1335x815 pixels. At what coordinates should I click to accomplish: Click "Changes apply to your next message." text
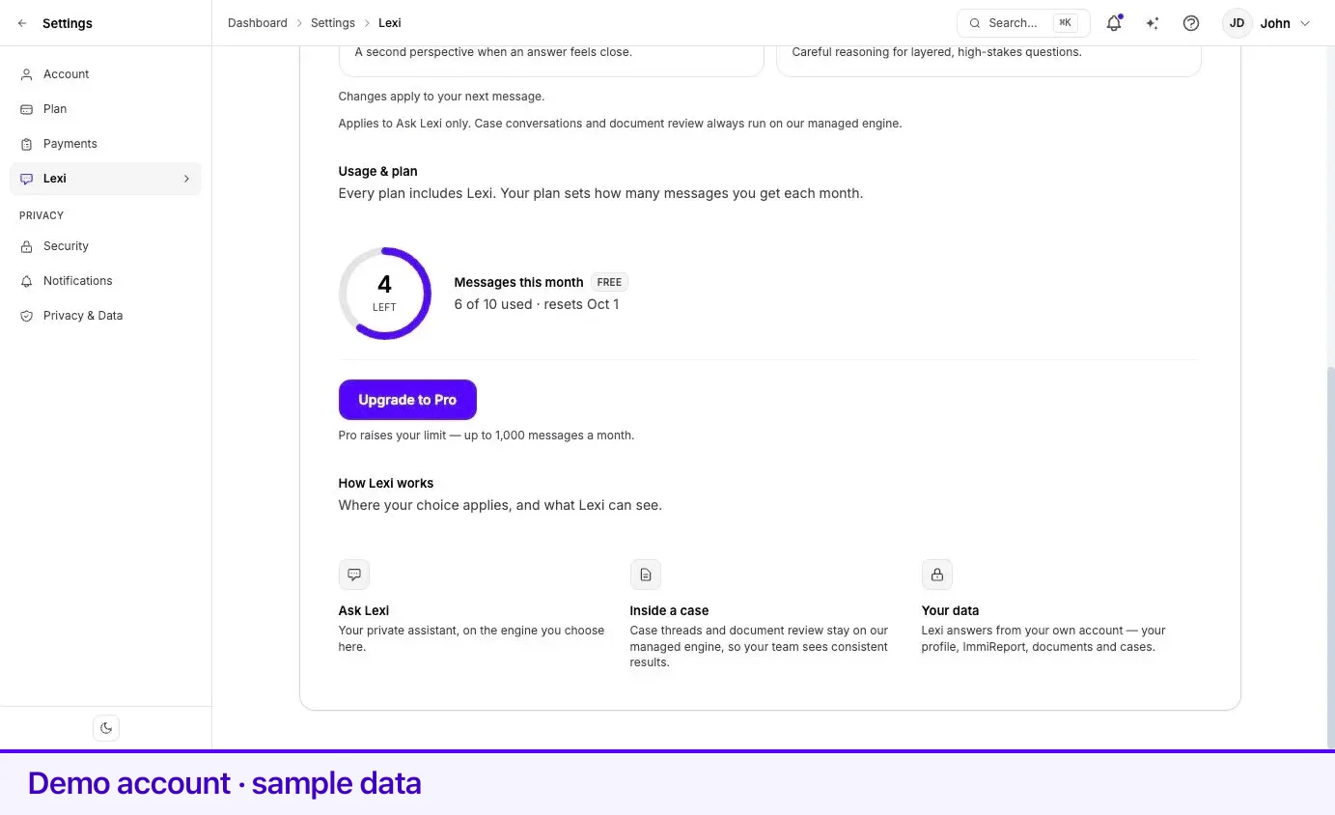[x=441, y=97]
